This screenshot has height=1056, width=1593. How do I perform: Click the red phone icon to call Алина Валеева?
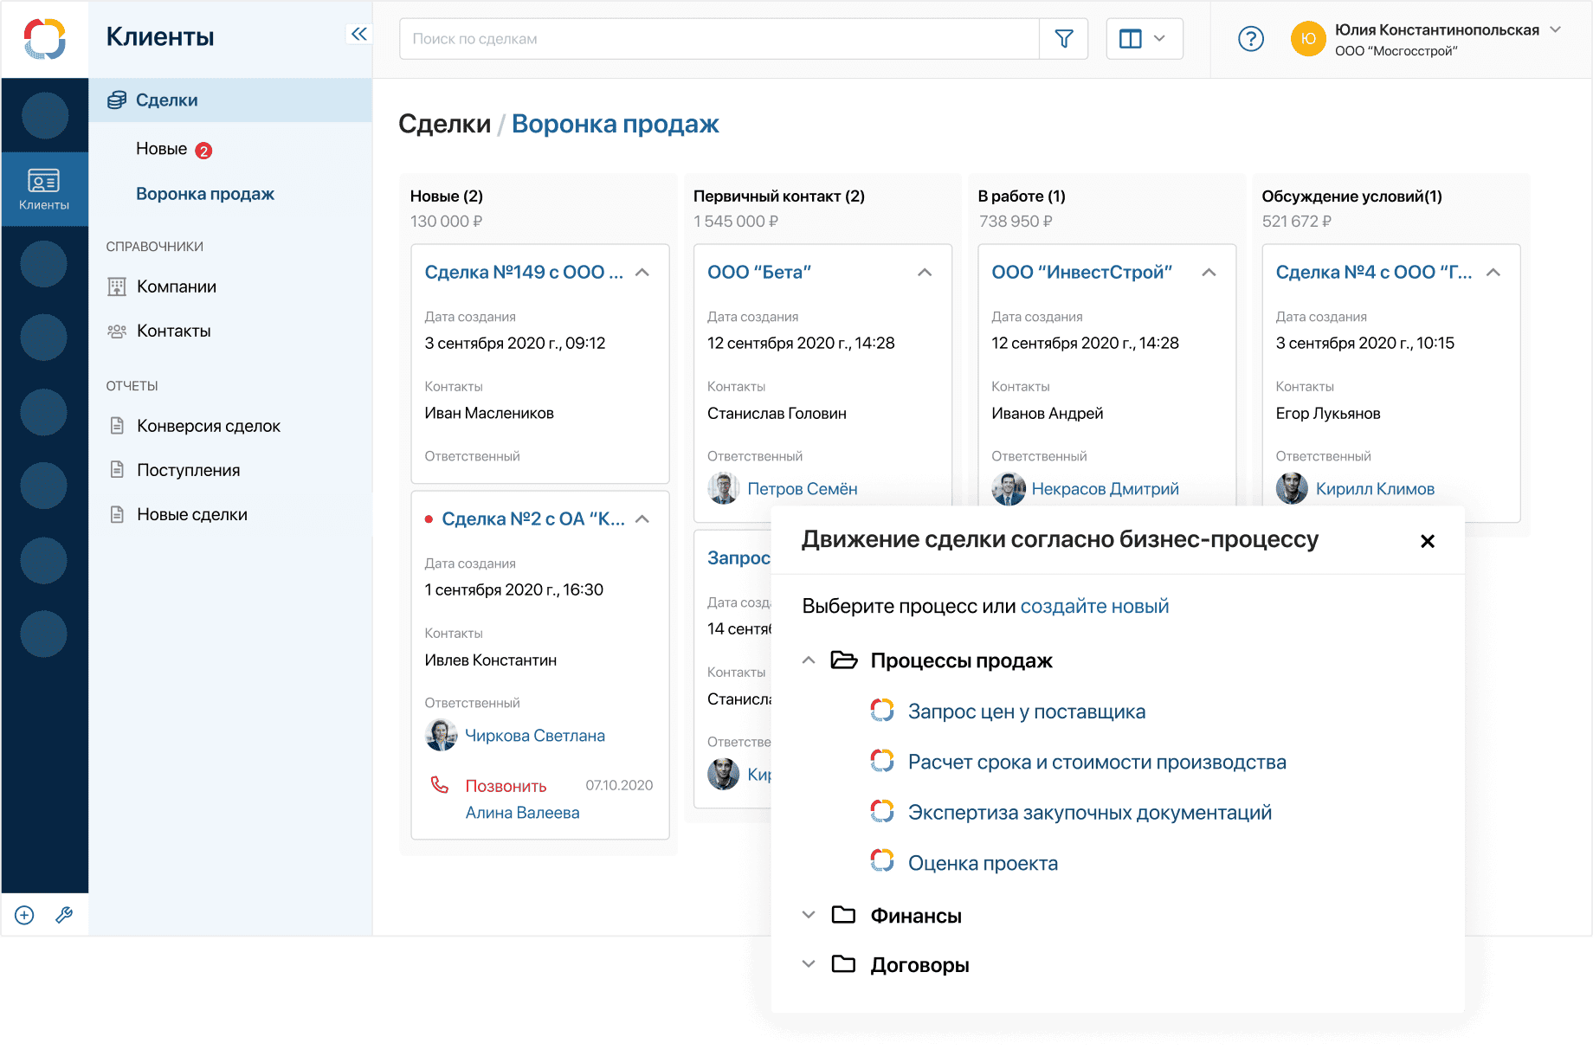coord(440,784)
